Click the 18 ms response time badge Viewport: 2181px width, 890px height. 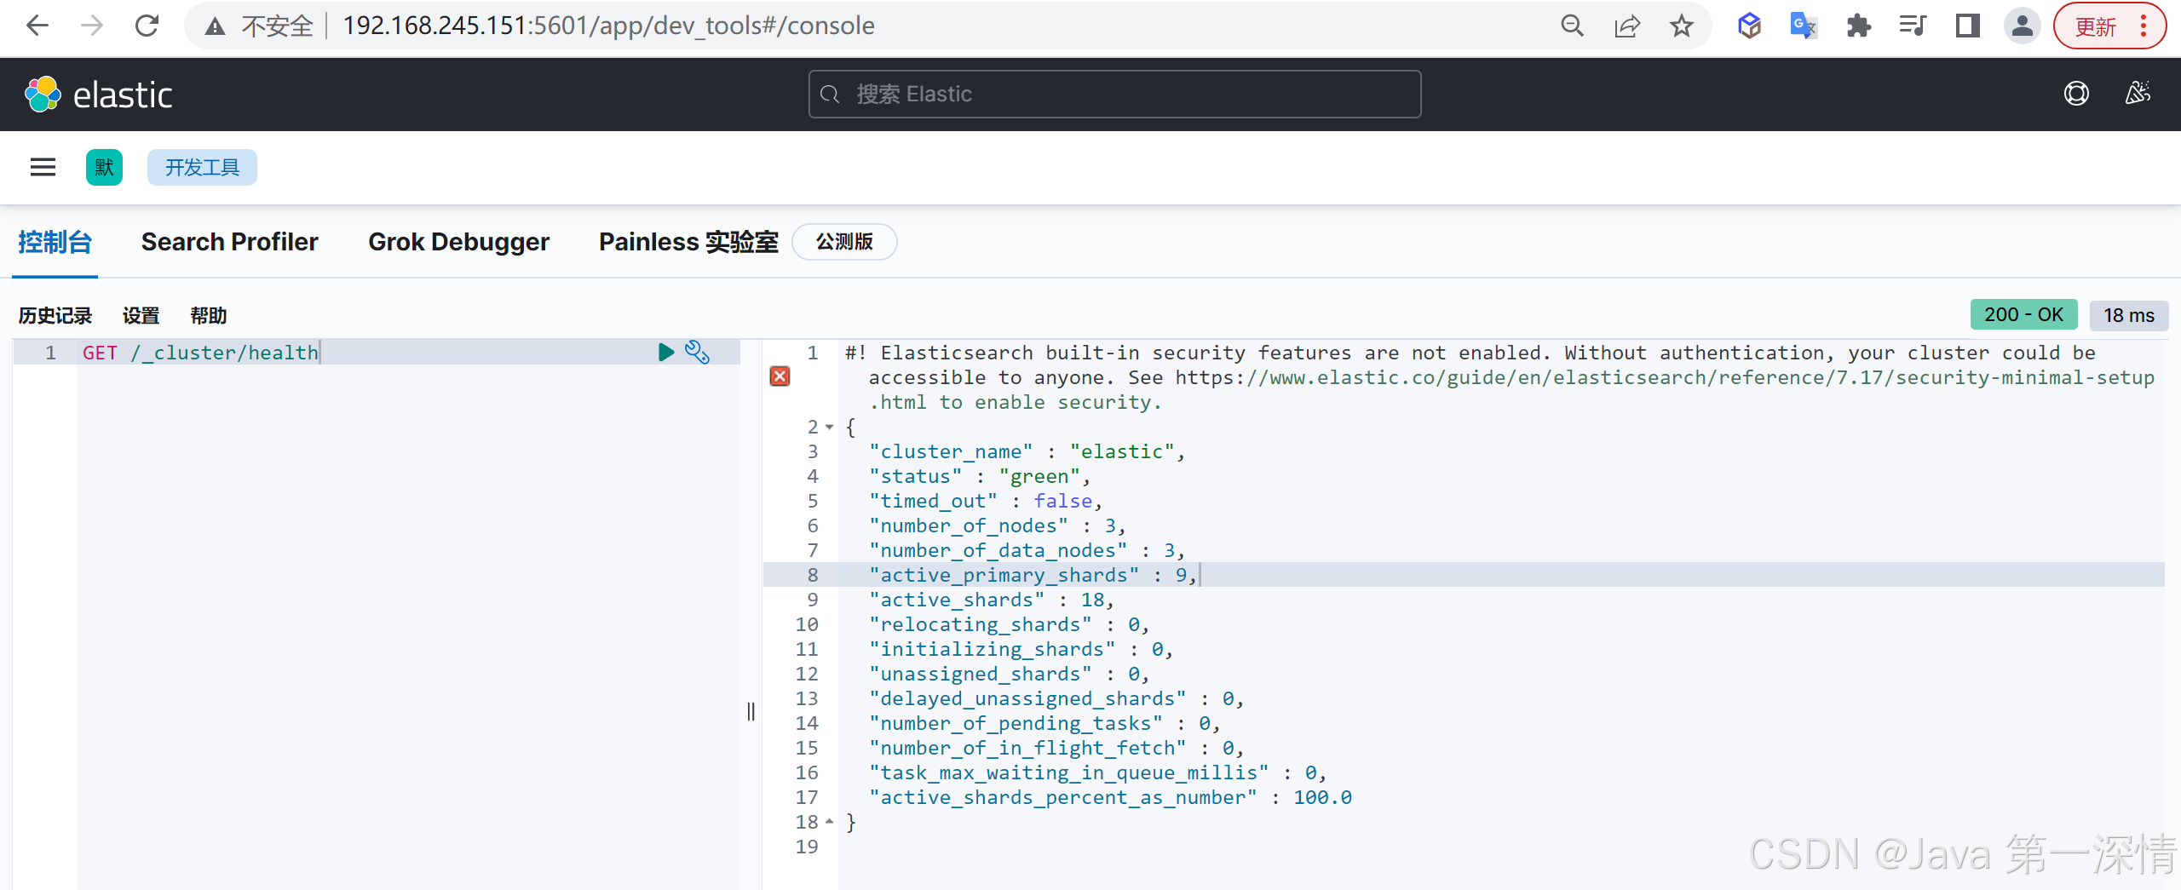point(2128,315)
